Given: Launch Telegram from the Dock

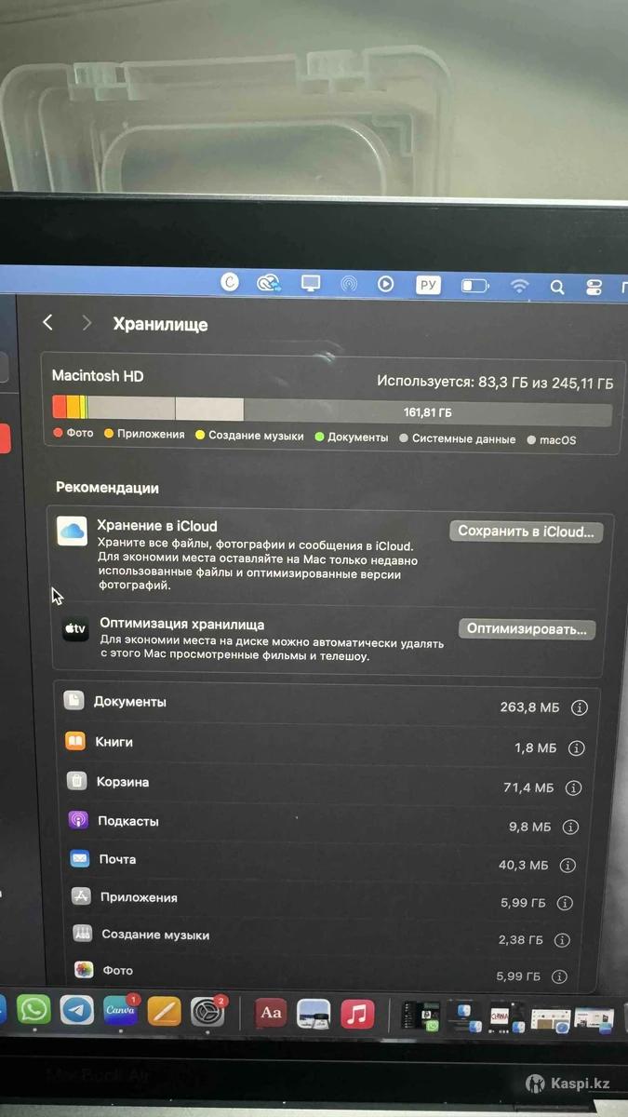Looking at the screenshot, I should pos(76,1010).
